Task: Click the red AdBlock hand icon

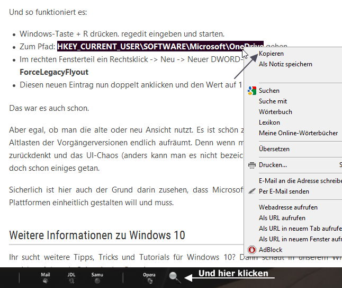Action: pos(252,249)
